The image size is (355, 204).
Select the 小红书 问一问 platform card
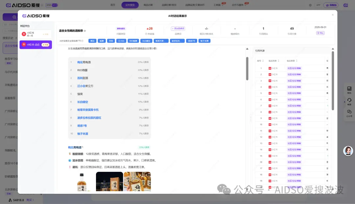click(35, 34)
